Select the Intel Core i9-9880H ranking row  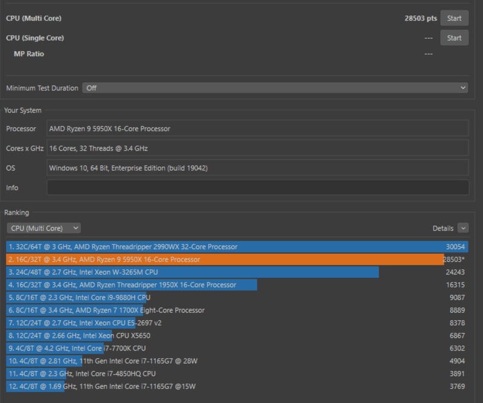[x=237, y=297]
